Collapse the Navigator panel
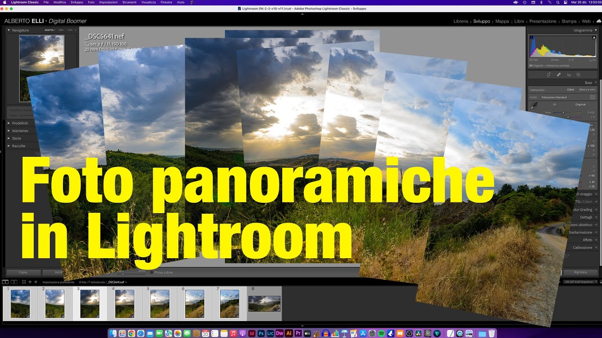This screenshot has height=338, width=602. pos(8,30)
